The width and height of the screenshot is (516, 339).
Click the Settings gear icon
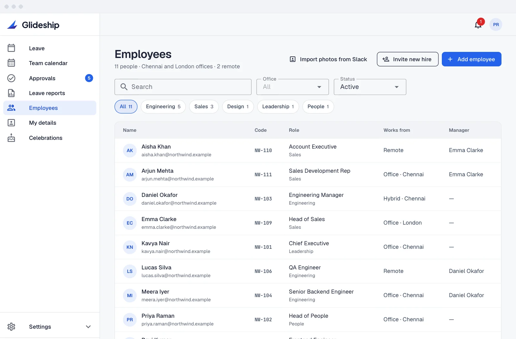pos(11,326)
